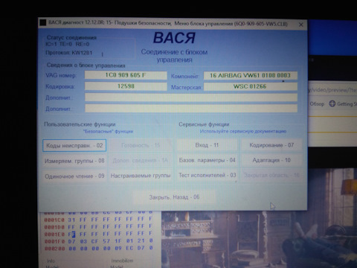Open 'Адаптация - 10' adaptation function
Image resolution: width=357 pixels, height=268 pixels.
(271, 160)
